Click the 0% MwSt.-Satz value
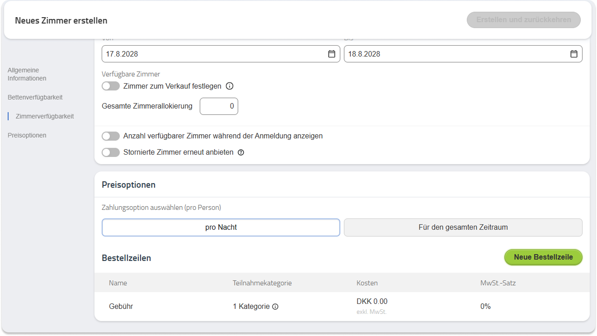 pyautogui.click(x=485, y=307)
